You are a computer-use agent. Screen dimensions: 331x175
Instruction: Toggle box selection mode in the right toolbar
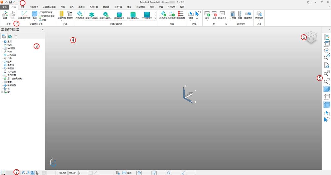point(327,113)
